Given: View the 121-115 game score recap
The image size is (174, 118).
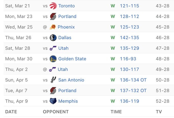Looking at the screenshot, I should [129, 6].
